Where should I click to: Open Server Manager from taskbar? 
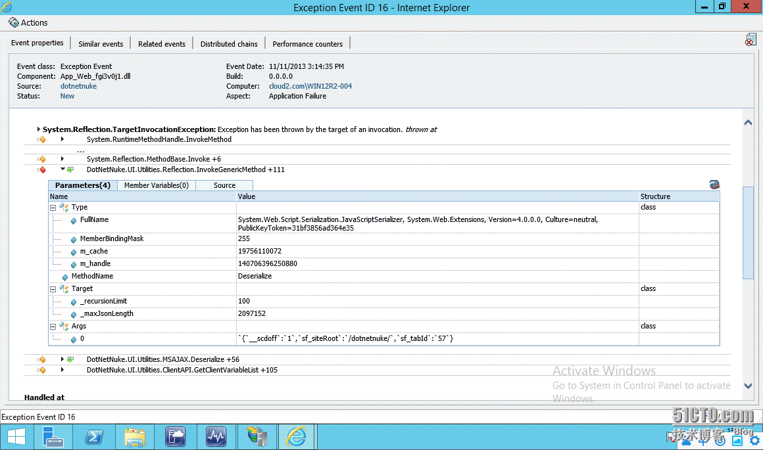point(53,436)
